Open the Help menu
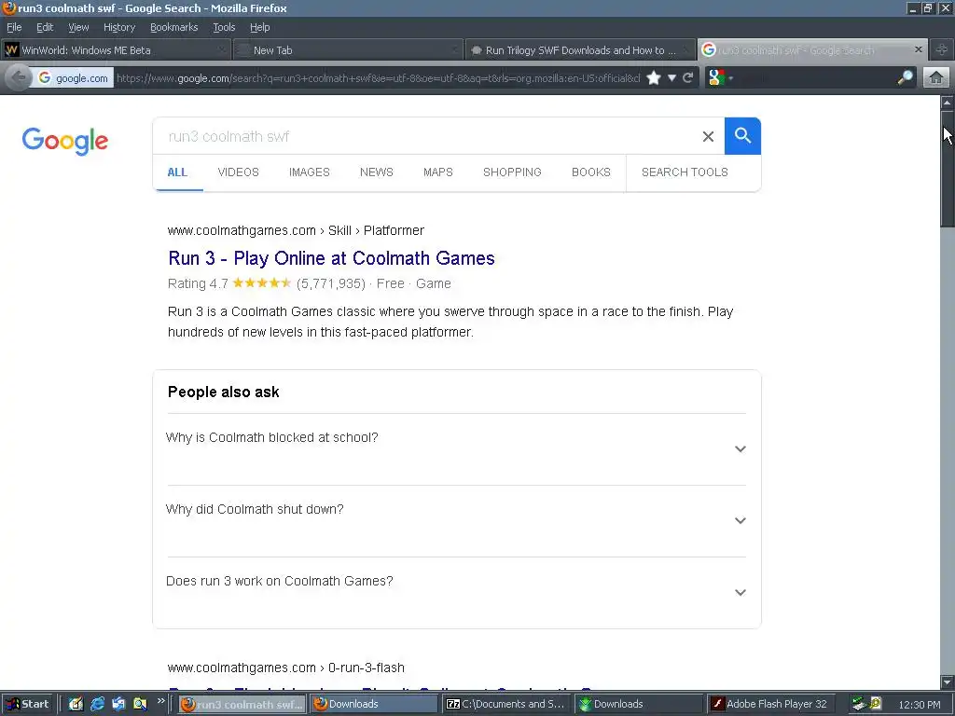The height and width of the screenshot is (716, 955). (259, 27)
